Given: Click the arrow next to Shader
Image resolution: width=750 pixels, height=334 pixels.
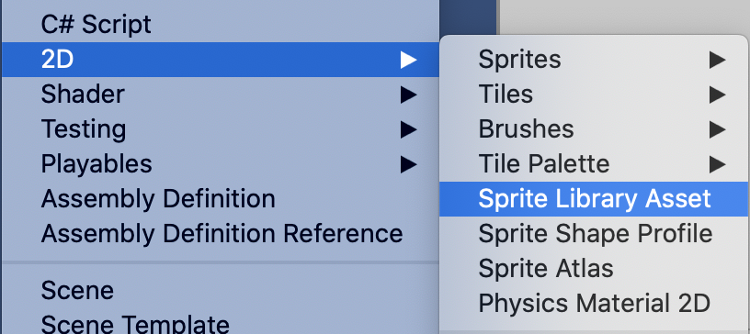Looking at the screenshot, I should click(x=408, y=95).
